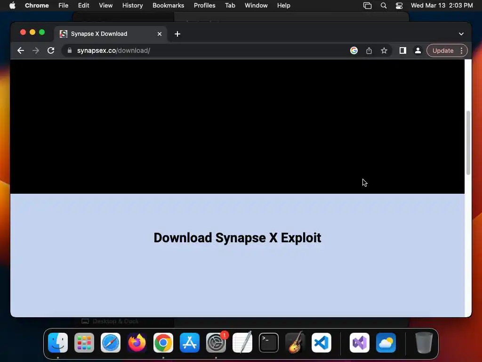Open Chrome side panel
Screen dimensions: 482x362
pyautogui.click(x=403, y=50)
